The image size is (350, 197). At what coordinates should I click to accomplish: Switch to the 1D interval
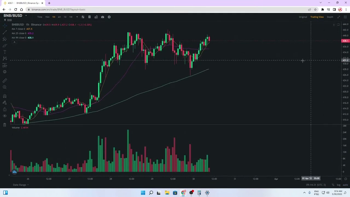(65, 17)
